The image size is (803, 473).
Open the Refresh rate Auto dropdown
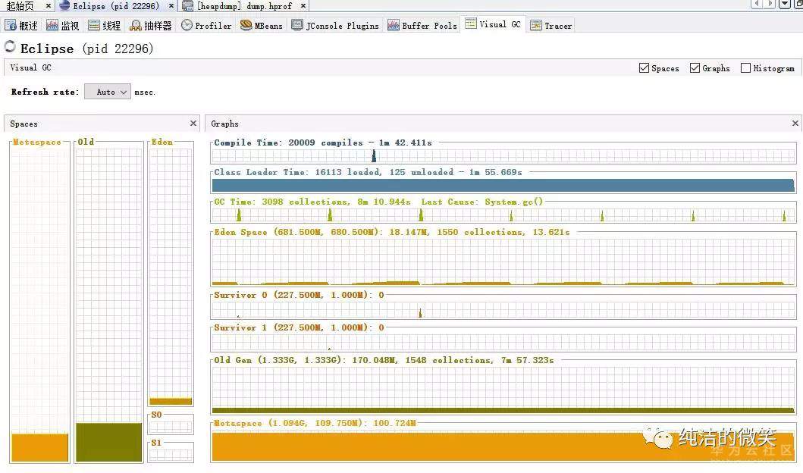(108, 92)
